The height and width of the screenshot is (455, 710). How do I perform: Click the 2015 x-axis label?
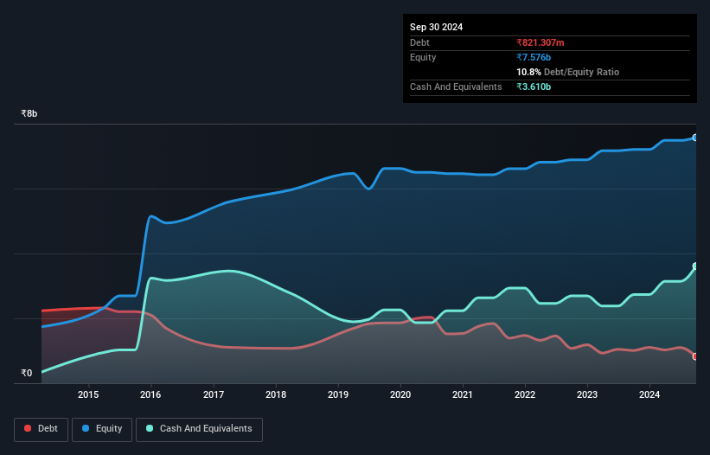88,394
